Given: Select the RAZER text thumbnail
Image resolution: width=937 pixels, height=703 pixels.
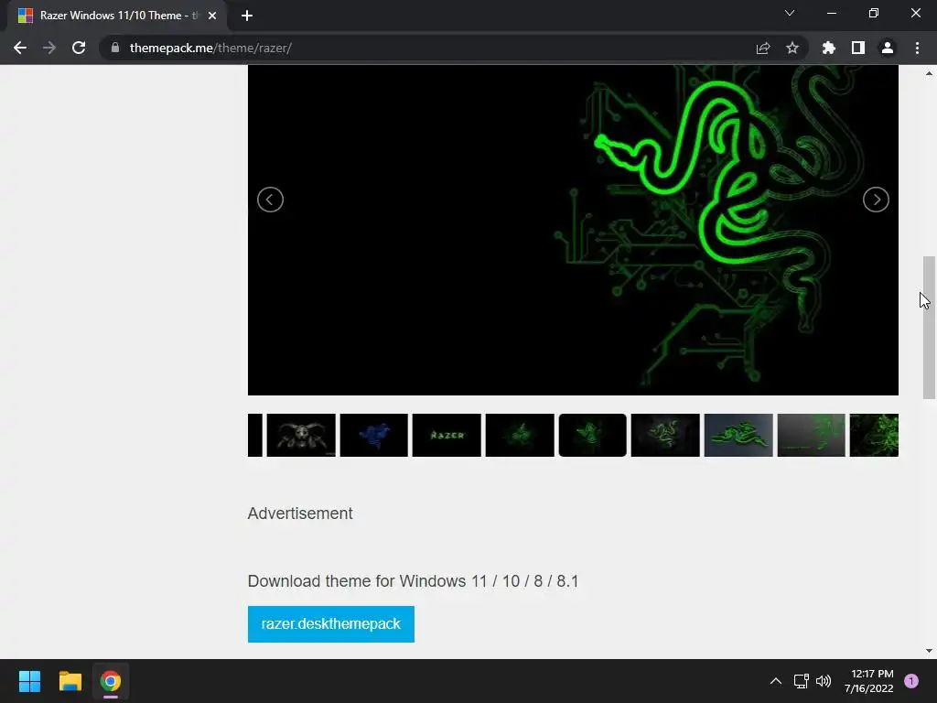Looking at the screenshot, I should tap(447, 435).
